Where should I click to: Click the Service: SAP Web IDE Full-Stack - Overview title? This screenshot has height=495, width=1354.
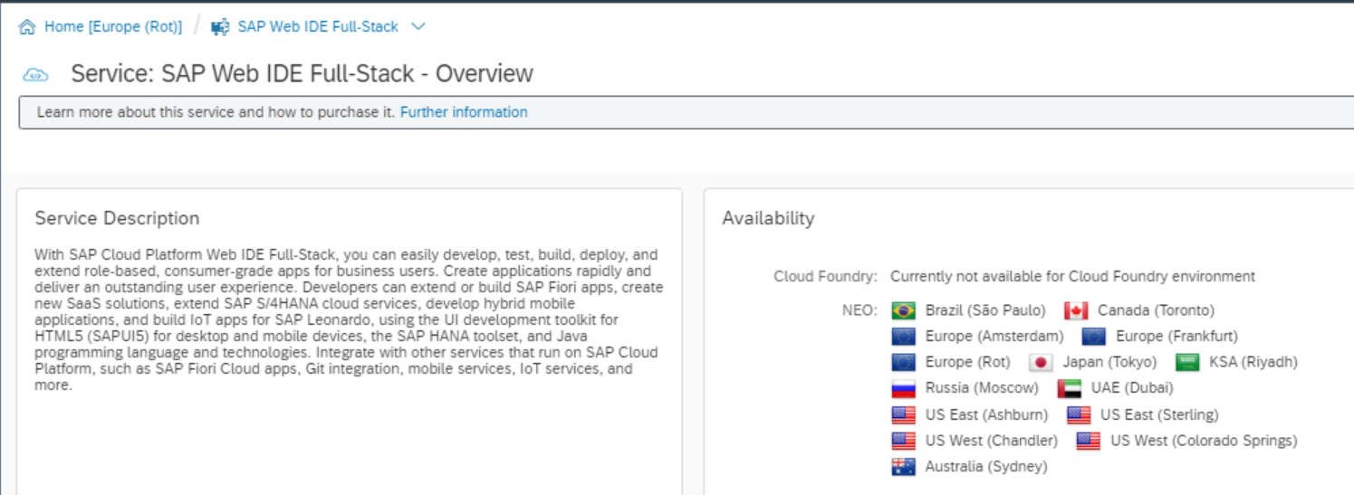point(302,73)
